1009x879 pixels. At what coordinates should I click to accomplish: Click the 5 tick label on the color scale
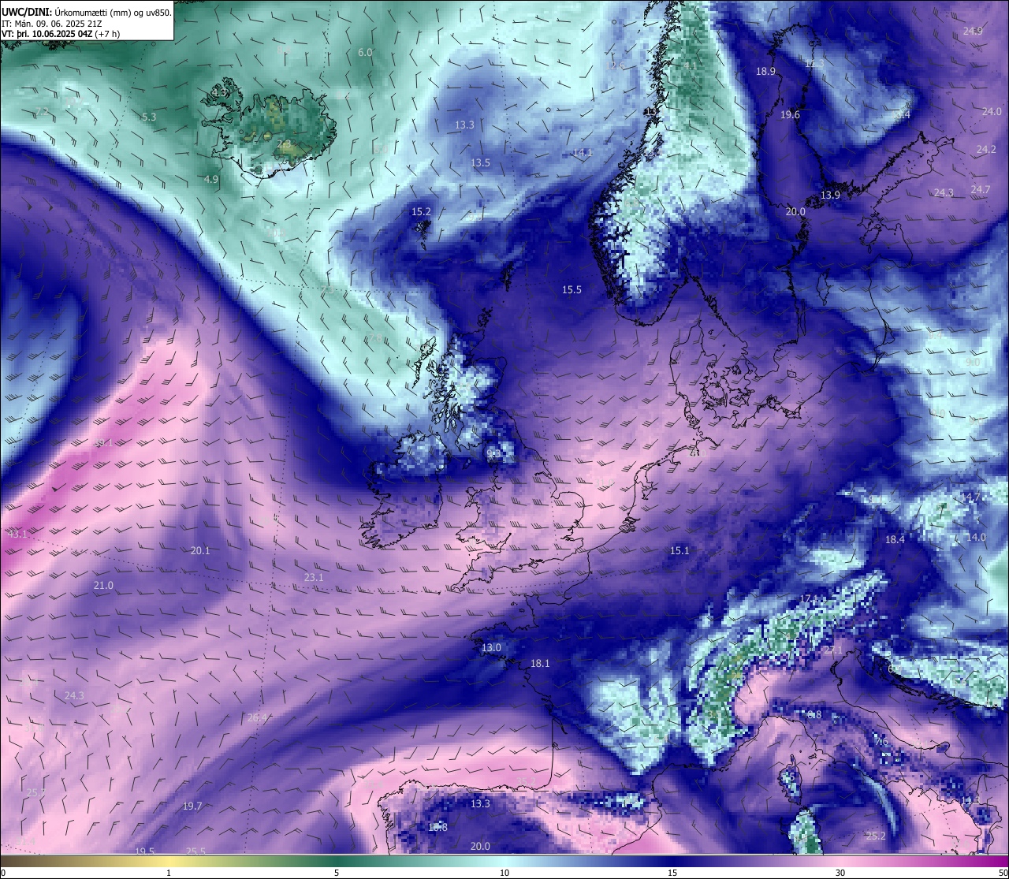[337, 873]
